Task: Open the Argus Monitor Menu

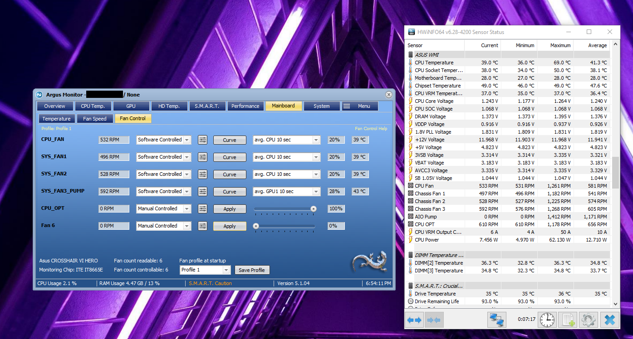Action: [x=360, y=106]
